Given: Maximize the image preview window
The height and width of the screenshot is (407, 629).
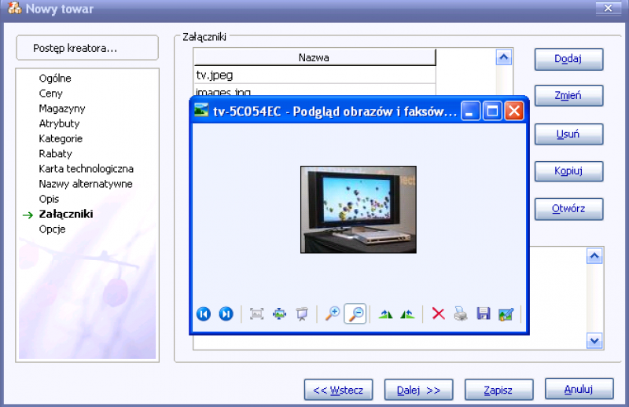Looking at the screenshot, I should [492, 111].
